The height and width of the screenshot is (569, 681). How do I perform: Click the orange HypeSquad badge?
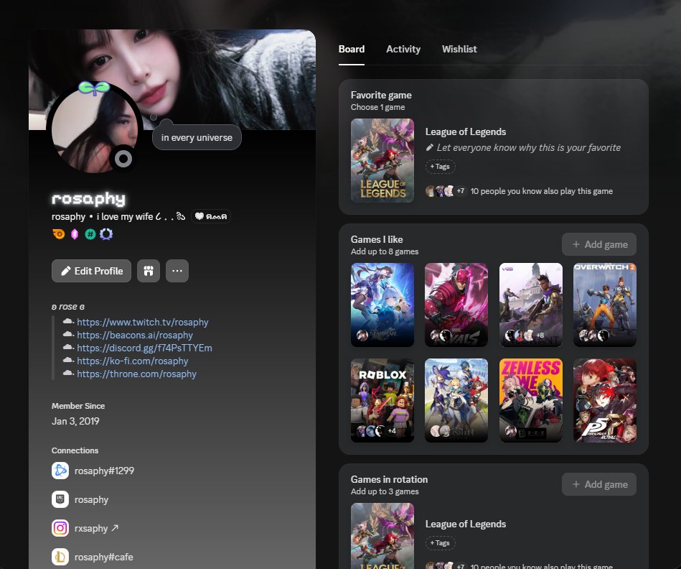[59, 234]
